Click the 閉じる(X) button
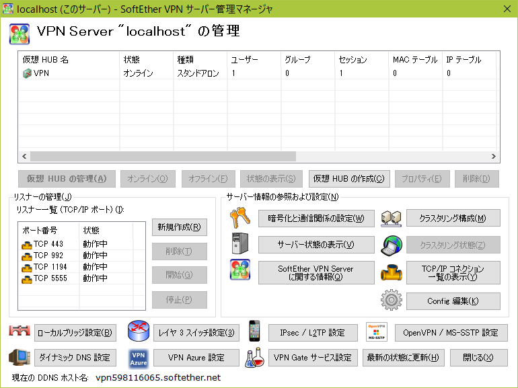Image resolution: width=518 pixels, height=388 pixels. click(x=479, y=358)
